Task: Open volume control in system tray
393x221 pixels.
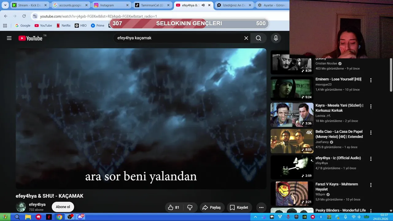Action: 359,217
